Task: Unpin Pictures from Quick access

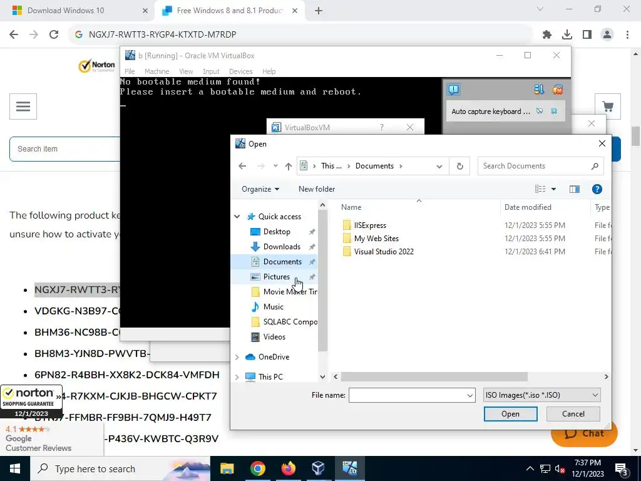Action: (312, 277)
